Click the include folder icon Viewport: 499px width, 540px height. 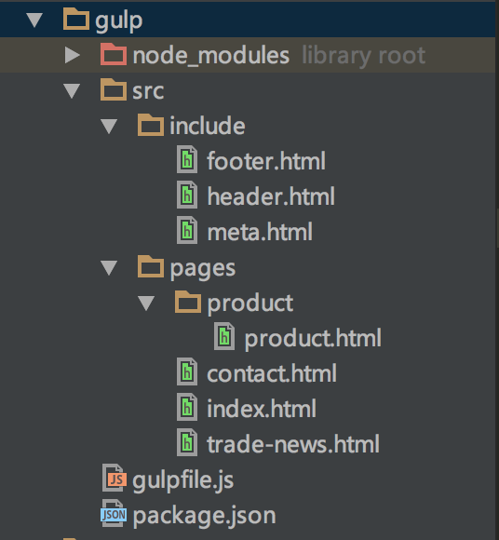151,125
